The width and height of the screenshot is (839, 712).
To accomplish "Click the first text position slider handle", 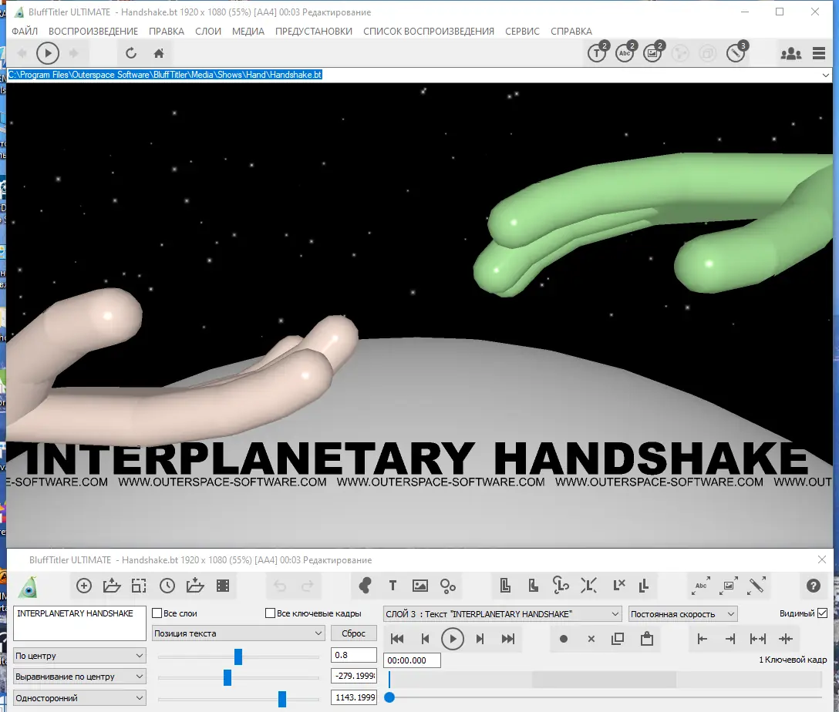I will tap(238, 657).
